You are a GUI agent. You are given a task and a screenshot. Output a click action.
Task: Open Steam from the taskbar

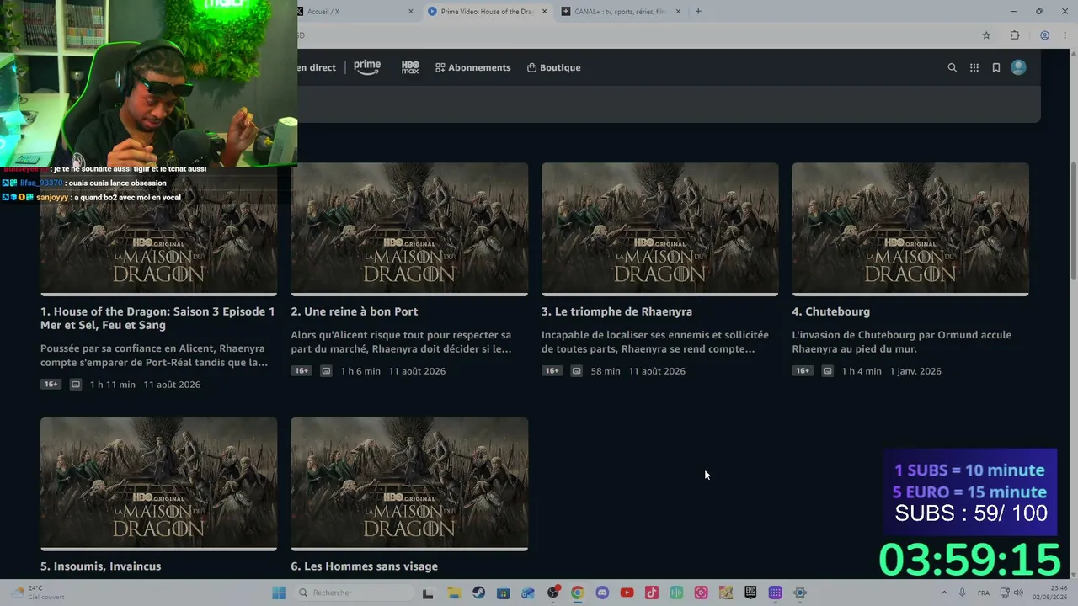478,593
